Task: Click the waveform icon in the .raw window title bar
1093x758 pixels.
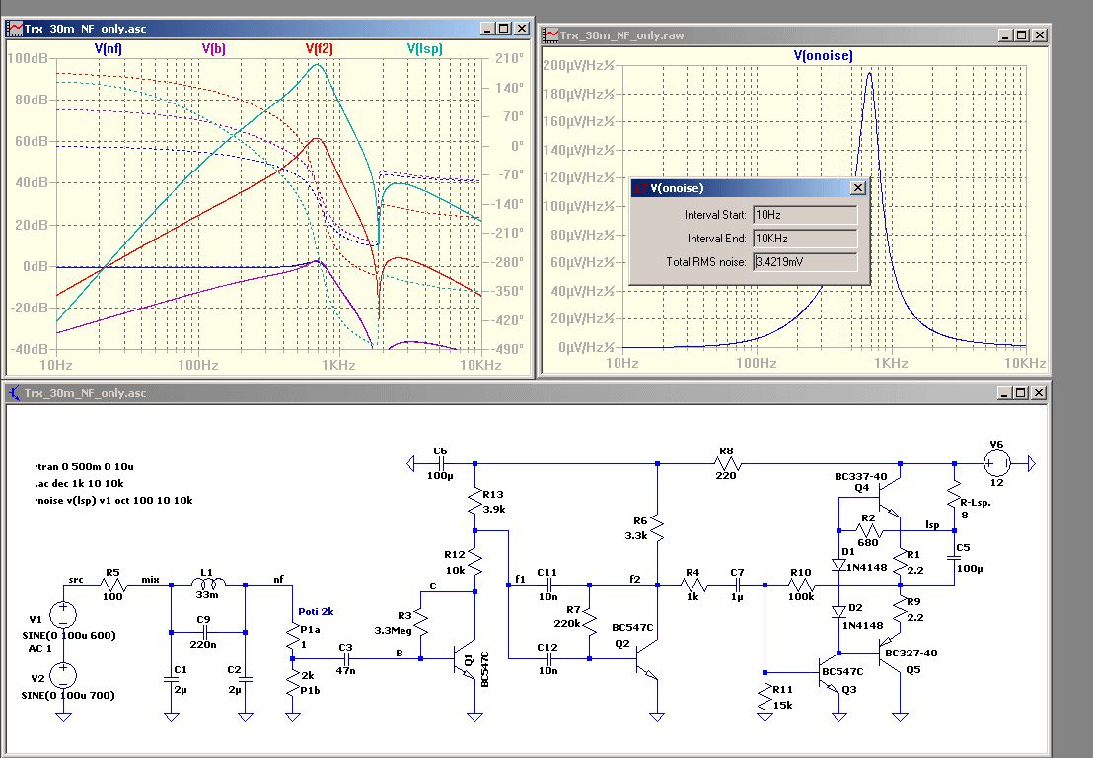Action: [x=553, y=34]
